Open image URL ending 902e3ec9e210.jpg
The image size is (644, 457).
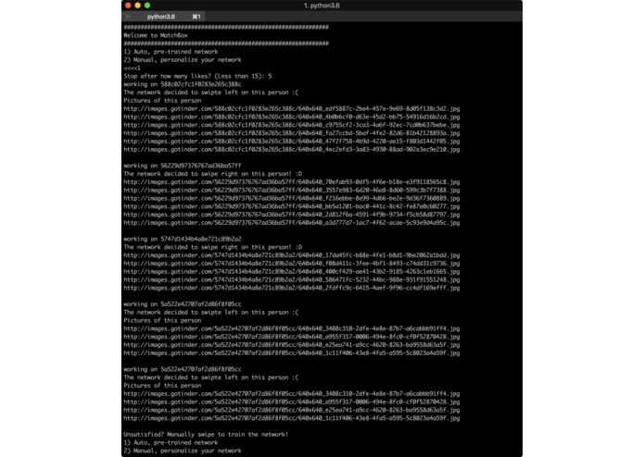coord(292,150)
